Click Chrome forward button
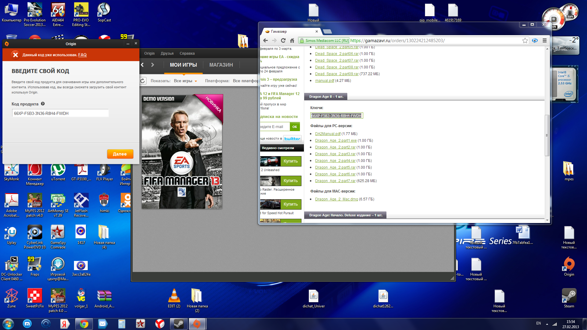This screenshot has width=587, height=330. [x=274, y=40]
